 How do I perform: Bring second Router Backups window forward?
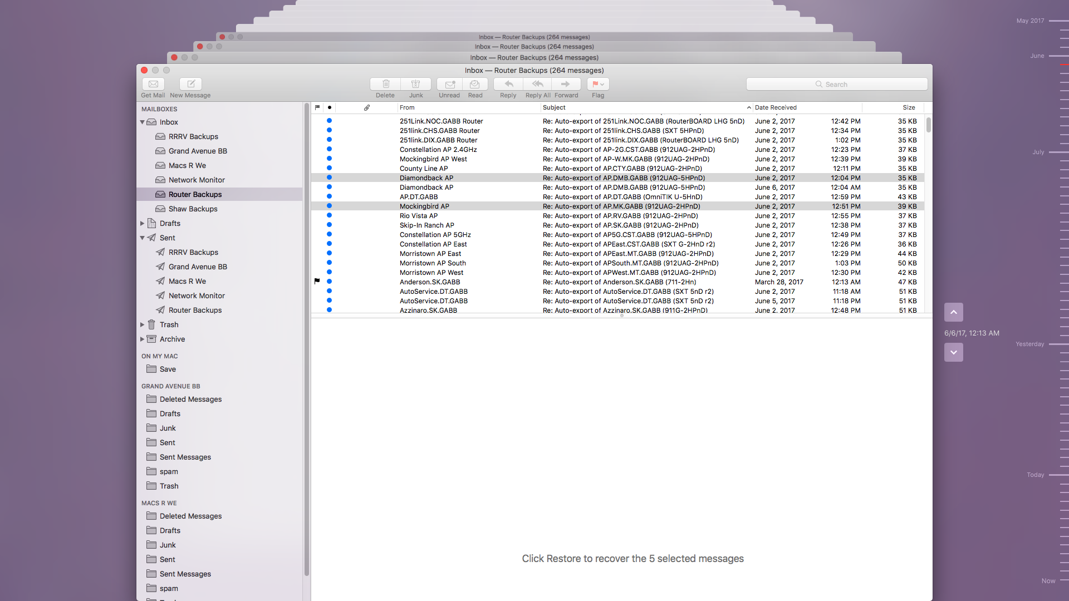[534, 57]
